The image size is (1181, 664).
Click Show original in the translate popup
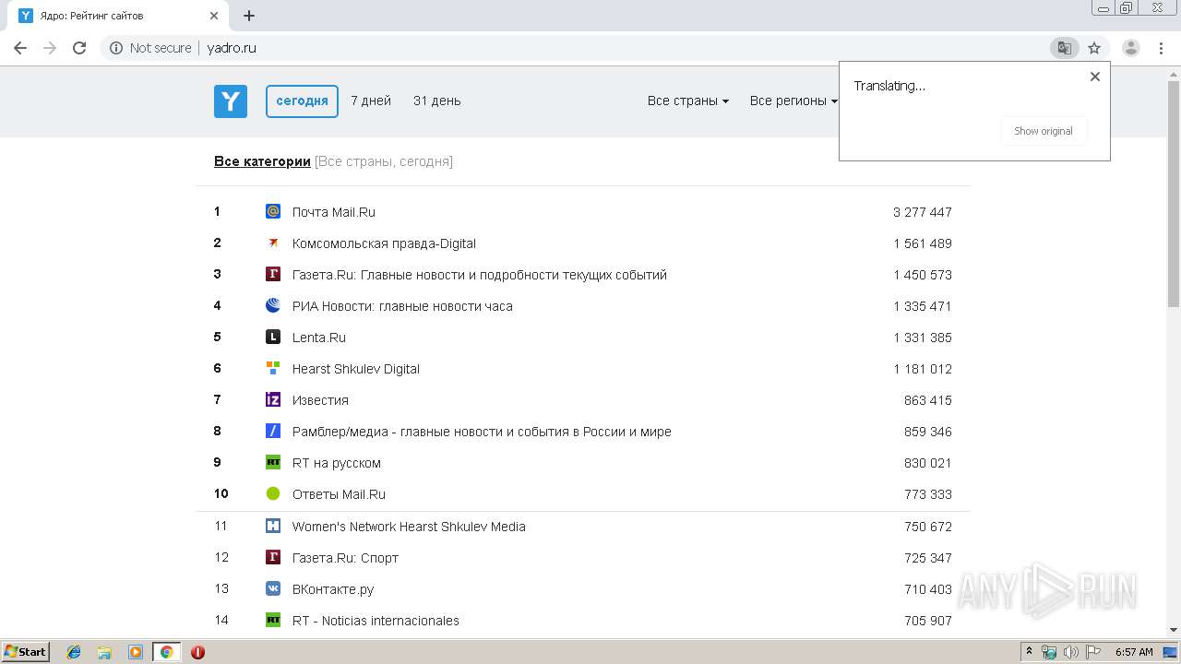[x=1044, y=131]
